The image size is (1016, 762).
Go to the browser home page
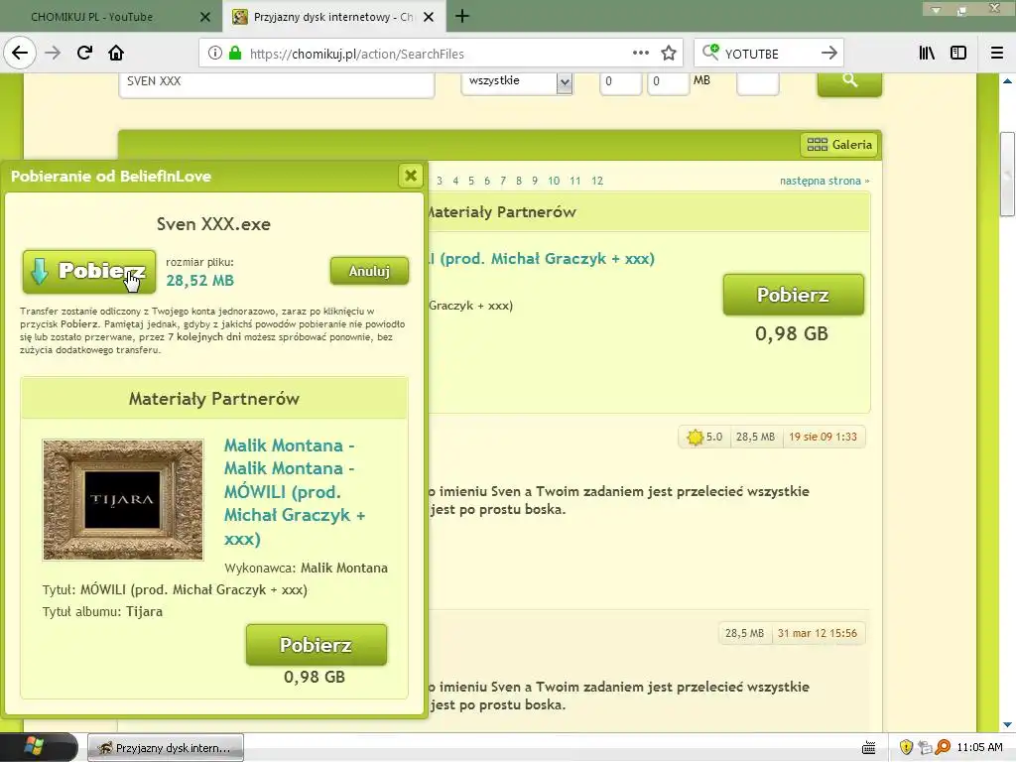tap(116, 54)
